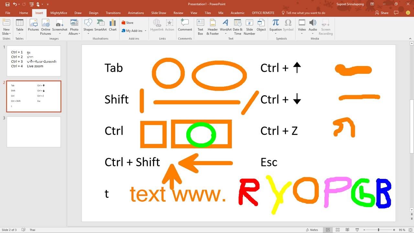Toggle the Notes pane

point(312,230)
